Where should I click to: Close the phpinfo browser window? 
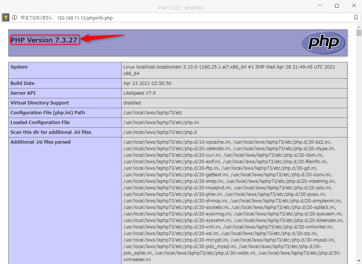point(354,6)
